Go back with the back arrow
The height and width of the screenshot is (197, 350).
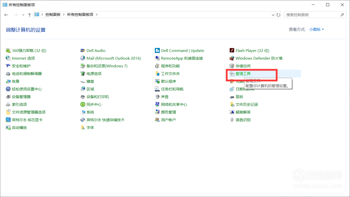point(6,15)
